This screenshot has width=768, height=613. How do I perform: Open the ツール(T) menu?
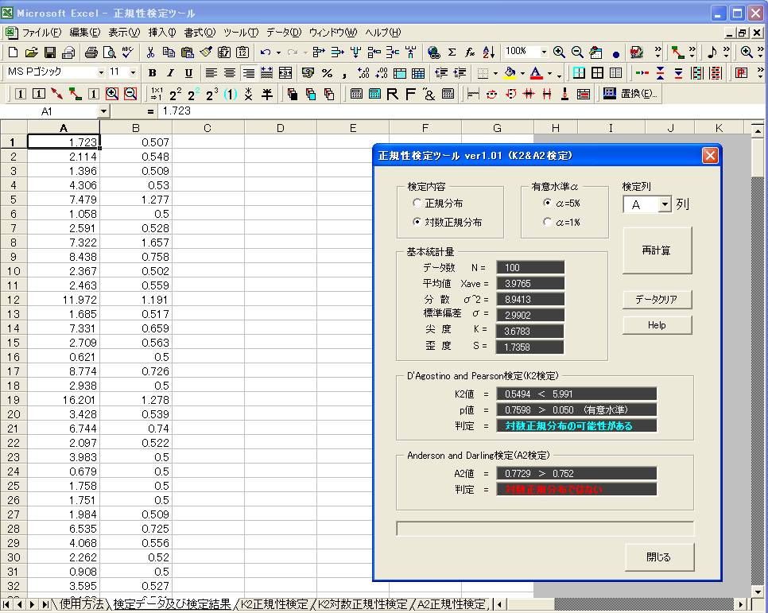click(240, 33)
